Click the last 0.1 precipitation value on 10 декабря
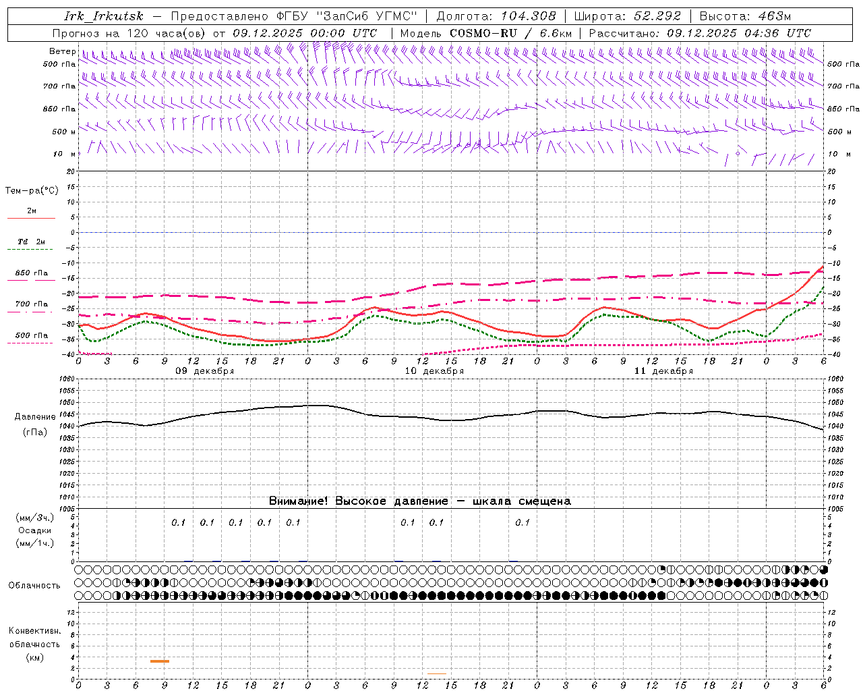The width and height of the screenshot is (863, 691). [x=523, y=522]
